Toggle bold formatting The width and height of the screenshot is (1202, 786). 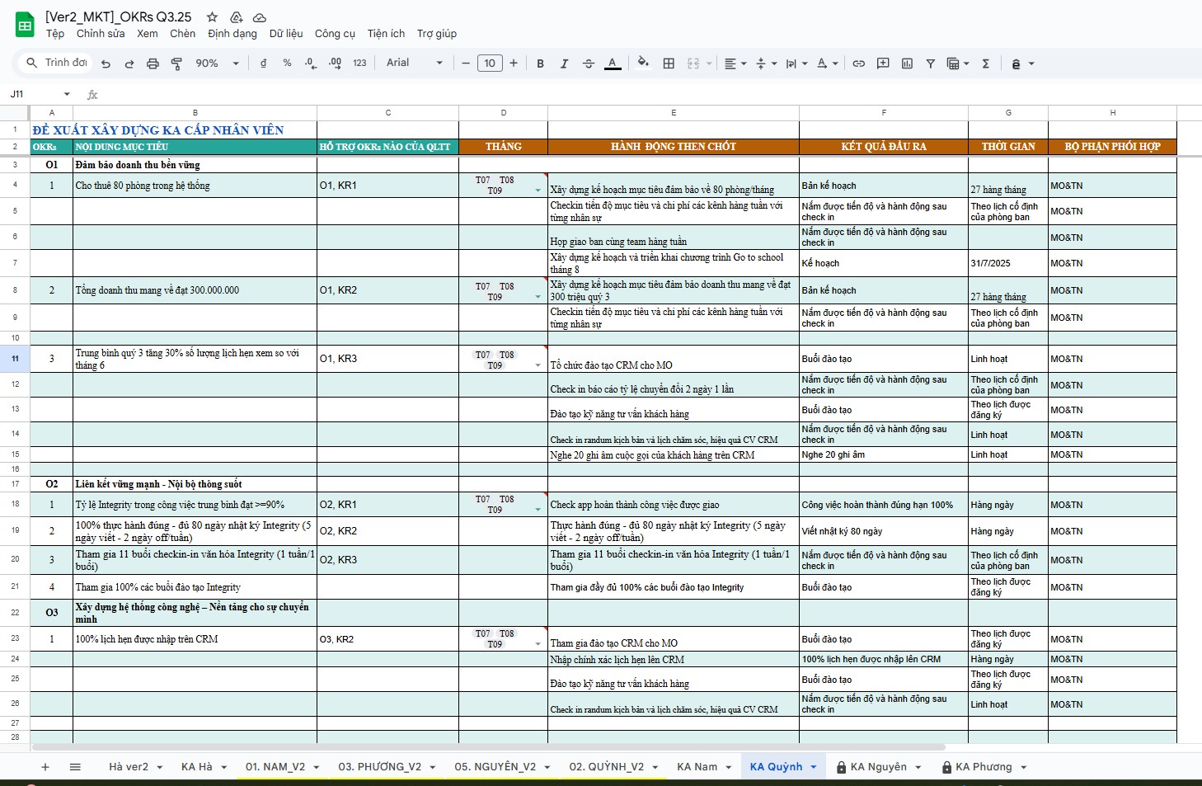coord(540,64)
